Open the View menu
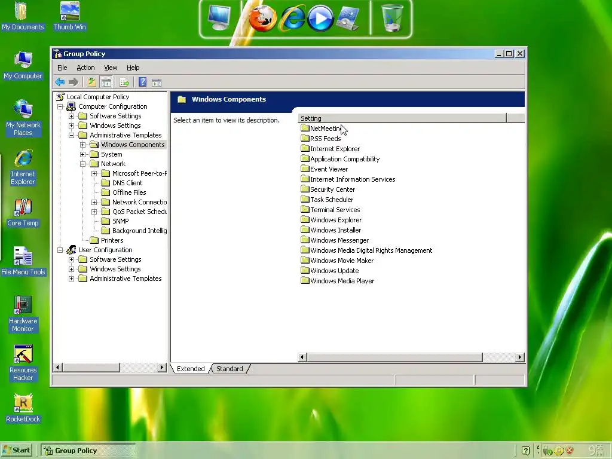The image size is (612, 459). 111,68
